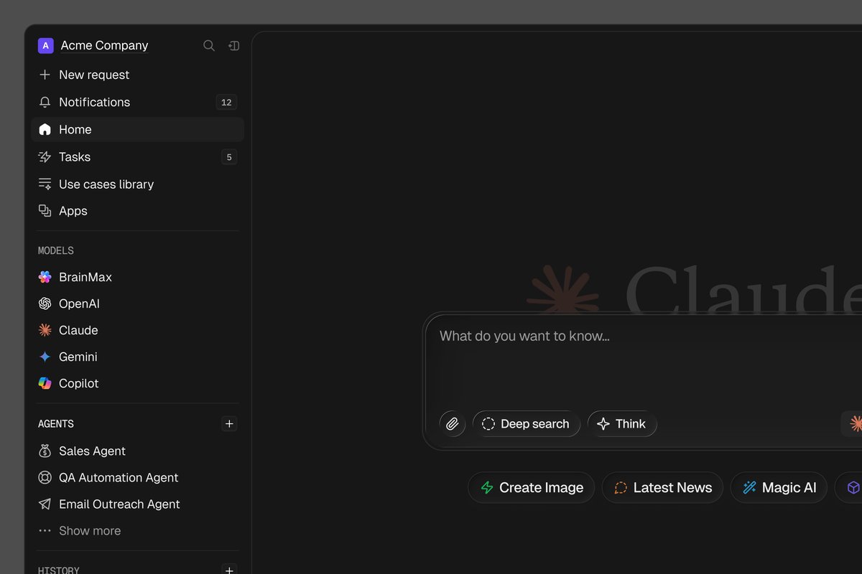Click the plus icon beside New request
This screenshot has height=574, width=862.
pos(45,75)
